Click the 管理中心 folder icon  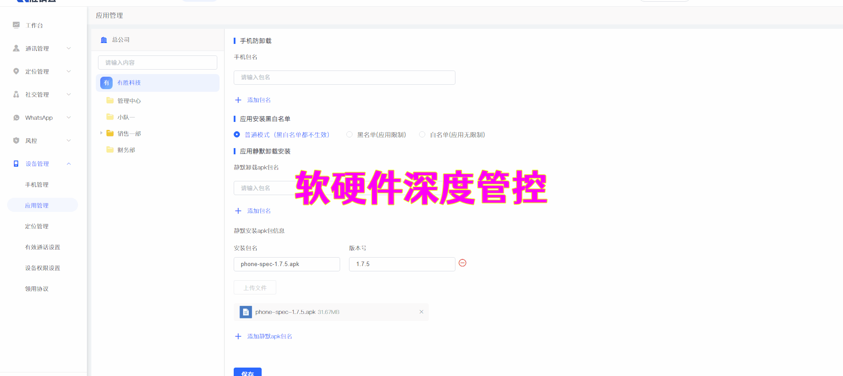tap(110, 101)
